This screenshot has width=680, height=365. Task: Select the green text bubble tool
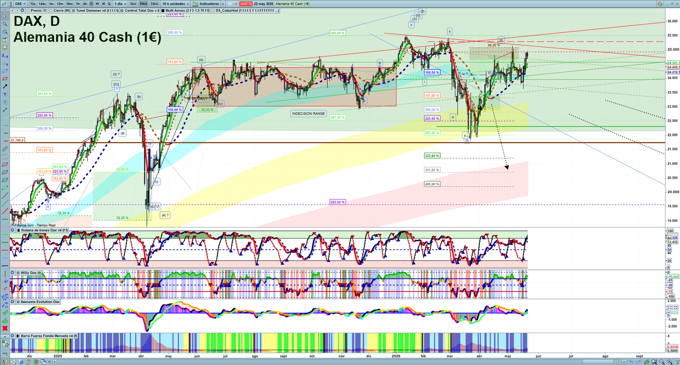point(5,102)
